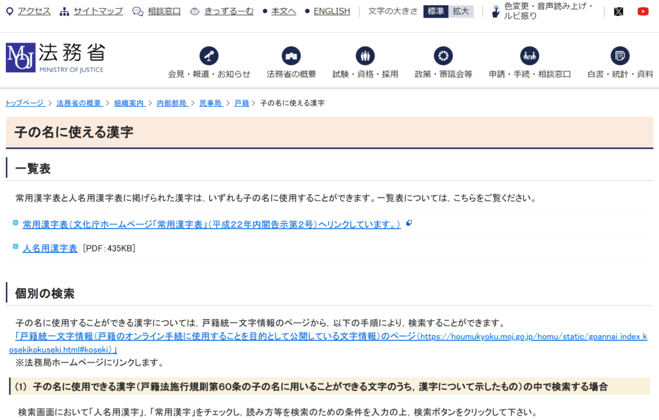The height and width of the screenshot is (420, 659).
Task: Switch text size to 拡大
Action: (x=461, y=11)
